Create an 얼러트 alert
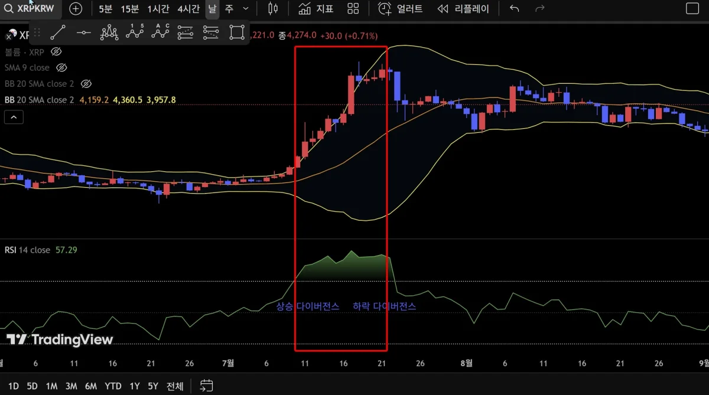709x395 pixels. (x=401, y=9)
